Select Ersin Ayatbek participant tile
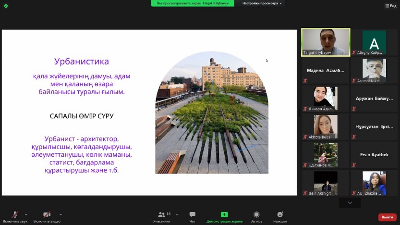Screen dimensions: 400x225 pos(374,155)
